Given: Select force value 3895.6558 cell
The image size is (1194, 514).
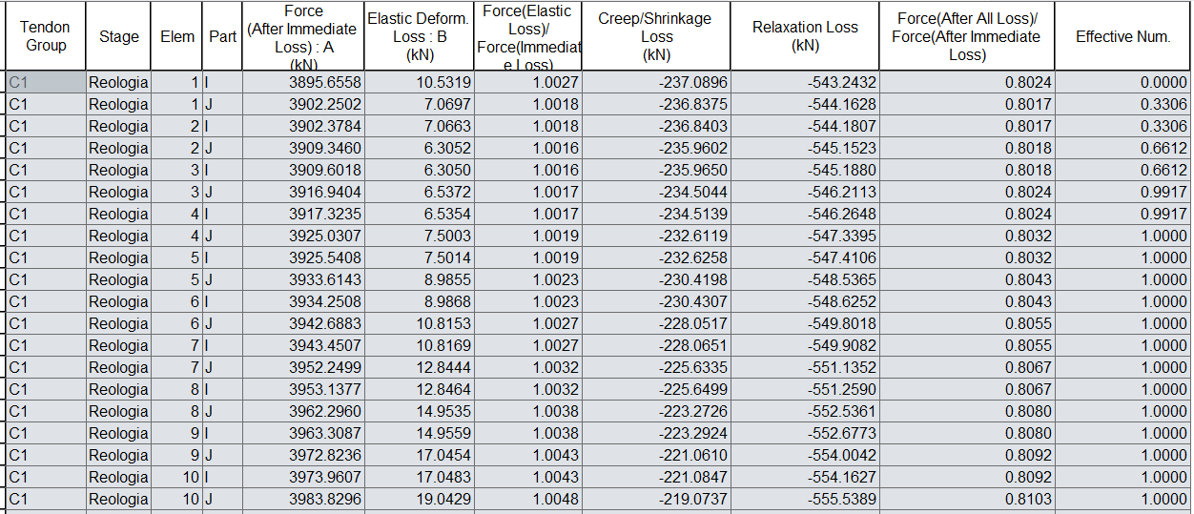Looking at the screenshot, I should click(303, 82).
